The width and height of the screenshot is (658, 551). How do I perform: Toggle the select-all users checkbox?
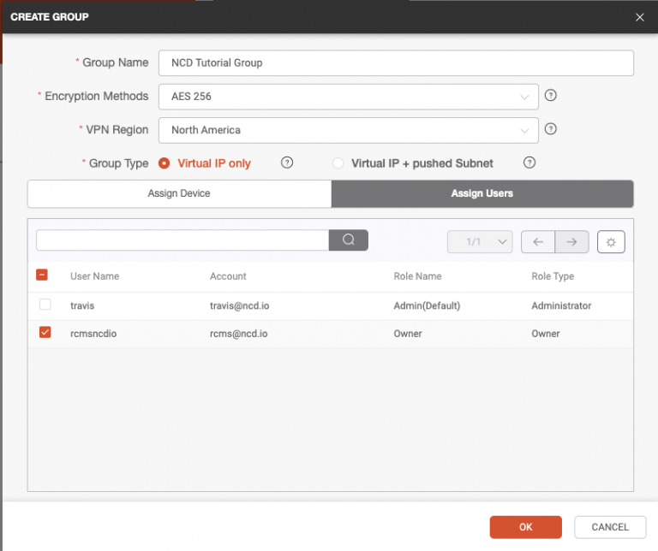(42, 275)
